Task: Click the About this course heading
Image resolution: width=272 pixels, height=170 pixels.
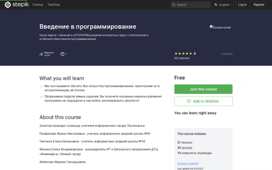Action: point(60,117)
